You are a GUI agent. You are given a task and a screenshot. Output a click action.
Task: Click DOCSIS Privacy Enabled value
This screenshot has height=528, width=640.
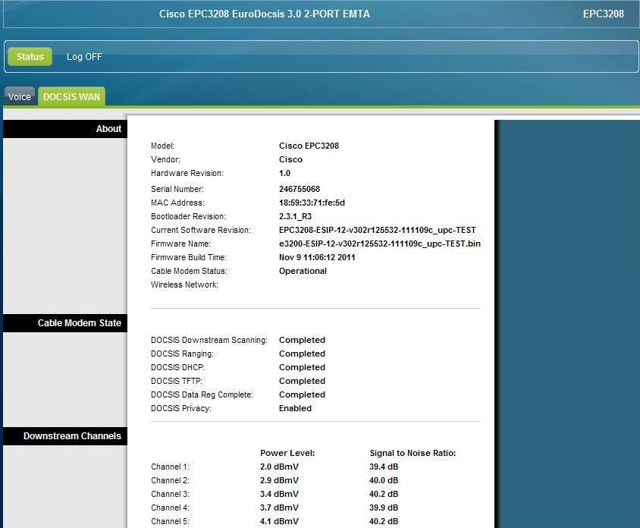click(295, 408)
